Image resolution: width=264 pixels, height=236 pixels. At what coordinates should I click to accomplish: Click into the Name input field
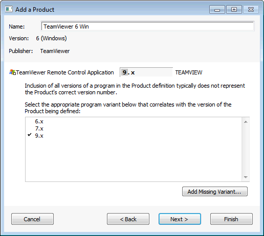pyautogui.click(x=147, y=27)
